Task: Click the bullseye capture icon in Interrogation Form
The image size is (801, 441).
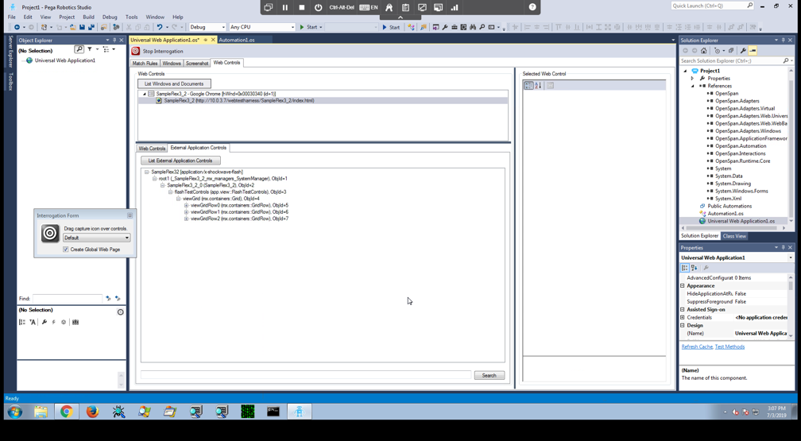Action: (x=50, y=234)
